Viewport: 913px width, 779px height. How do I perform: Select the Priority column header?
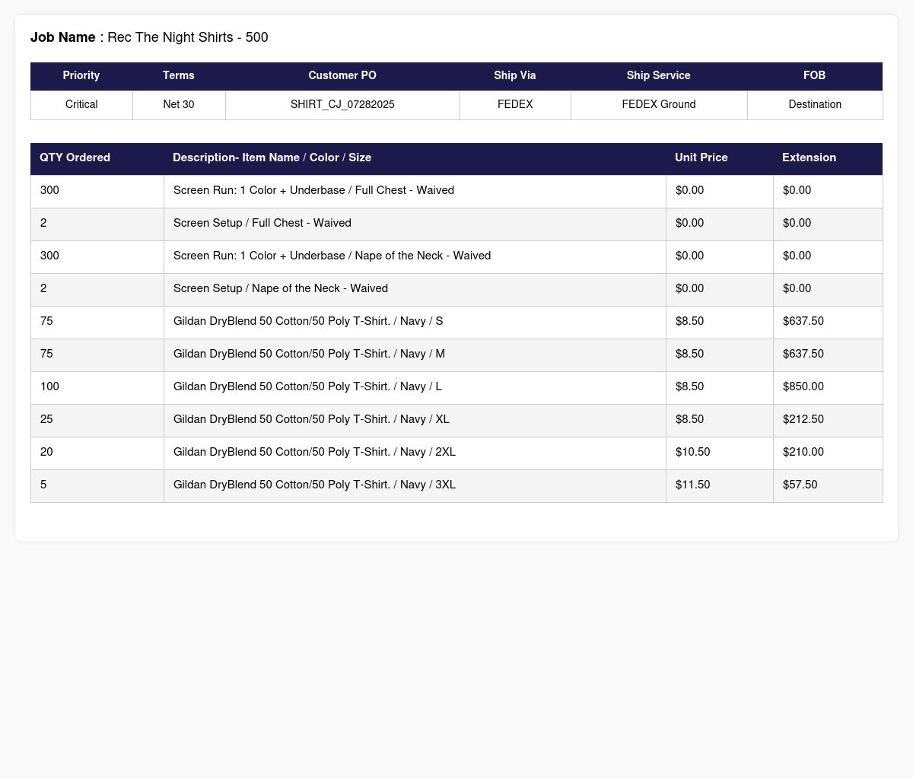coord(81,76)
